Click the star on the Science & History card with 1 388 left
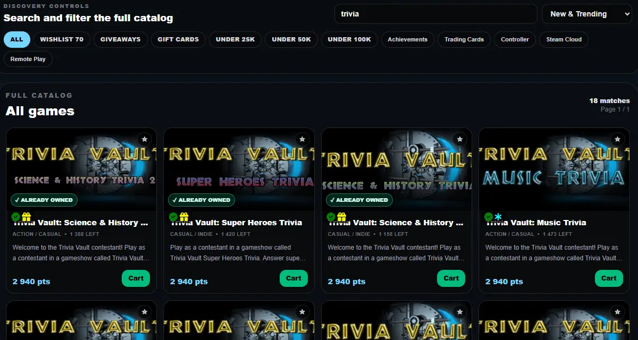The height and width of the screenshot is (340, 638). pyautogui.click(x=144, y=139)
